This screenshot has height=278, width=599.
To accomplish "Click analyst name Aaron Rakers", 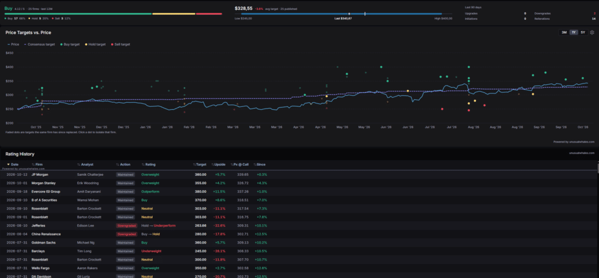I will [87, 268].
